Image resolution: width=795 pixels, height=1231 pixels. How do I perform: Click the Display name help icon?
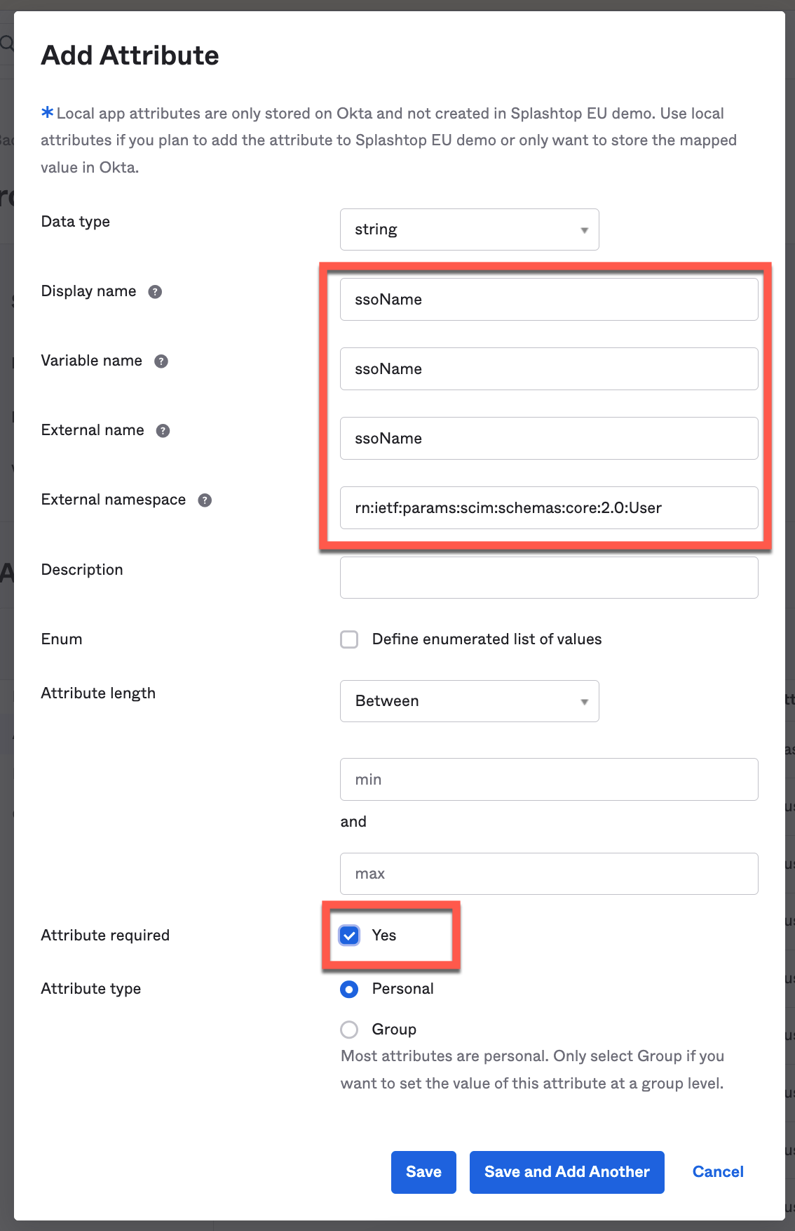coord(155,292)
